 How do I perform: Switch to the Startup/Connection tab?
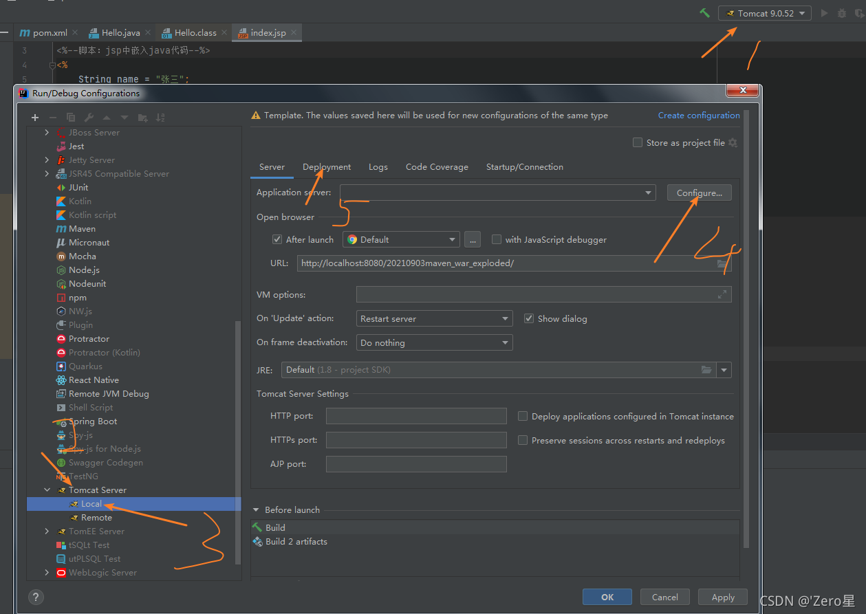pos(524,167)
